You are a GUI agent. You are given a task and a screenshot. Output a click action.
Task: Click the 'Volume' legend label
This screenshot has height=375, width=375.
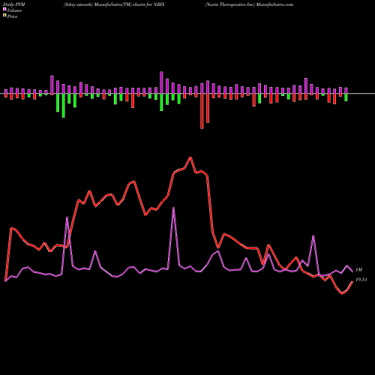[14, 10]
